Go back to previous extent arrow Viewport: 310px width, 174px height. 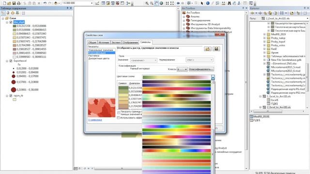pos(178,3)
